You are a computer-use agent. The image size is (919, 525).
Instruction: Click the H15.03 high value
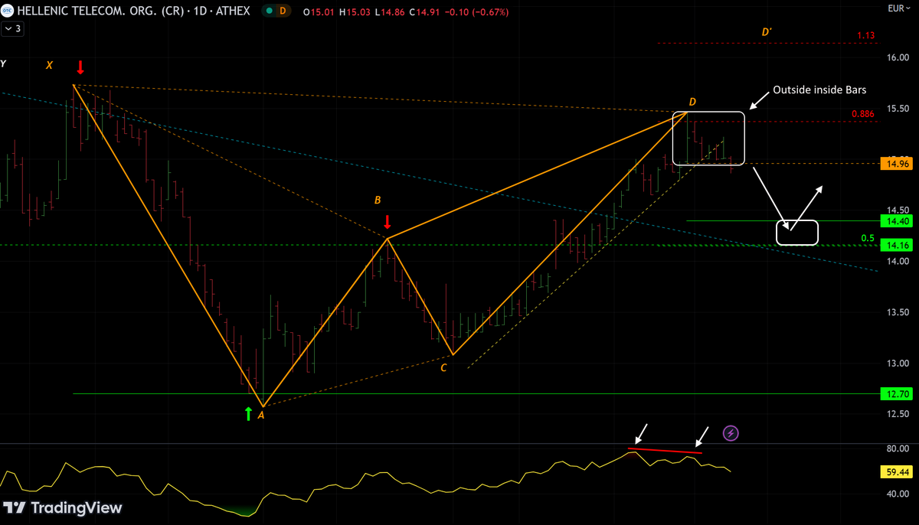pyautogui.click(x=354, y=12)
